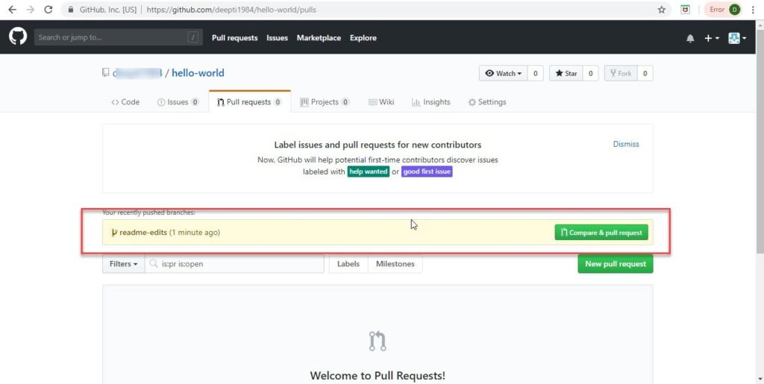
Task: Click the fork count next to Fork
Action: 645,74
